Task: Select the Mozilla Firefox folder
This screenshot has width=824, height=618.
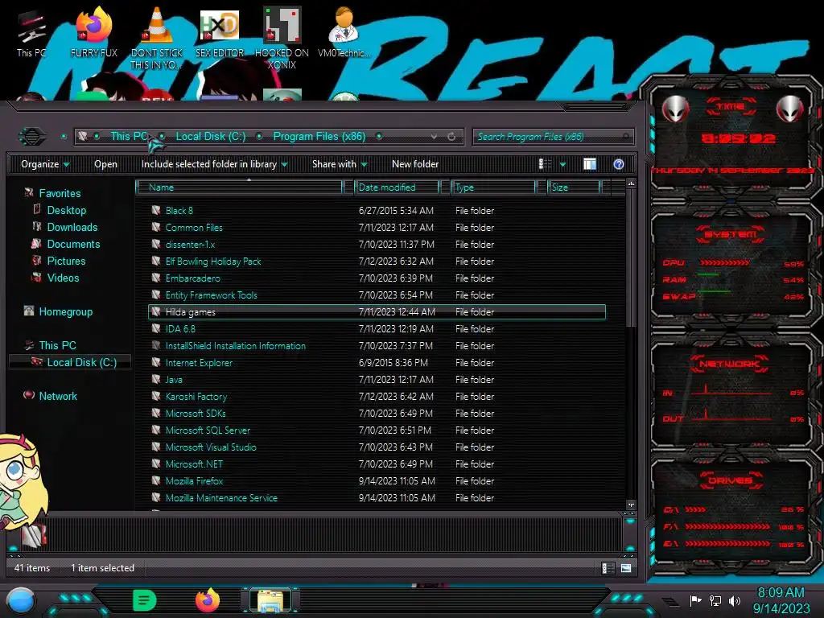Action: click(194, 481)
